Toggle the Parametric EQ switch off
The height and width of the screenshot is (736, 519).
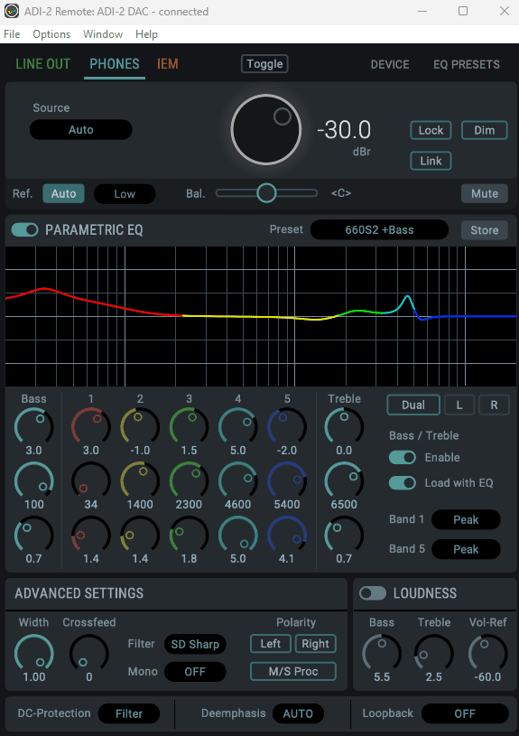[25, 230]
